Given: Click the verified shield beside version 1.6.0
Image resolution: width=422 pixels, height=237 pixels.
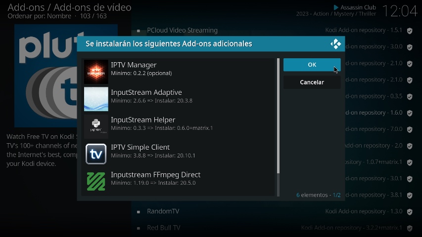Looking at the screenshot, I should (x=410, y=113).
